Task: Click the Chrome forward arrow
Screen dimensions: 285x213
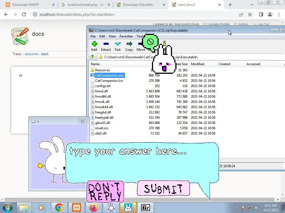Action: click(x=15, y=14)
